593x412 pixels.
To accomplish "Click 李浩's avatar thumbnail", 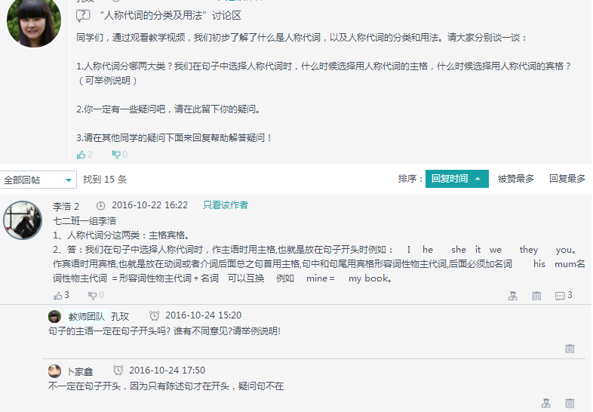I will [23, 220].
